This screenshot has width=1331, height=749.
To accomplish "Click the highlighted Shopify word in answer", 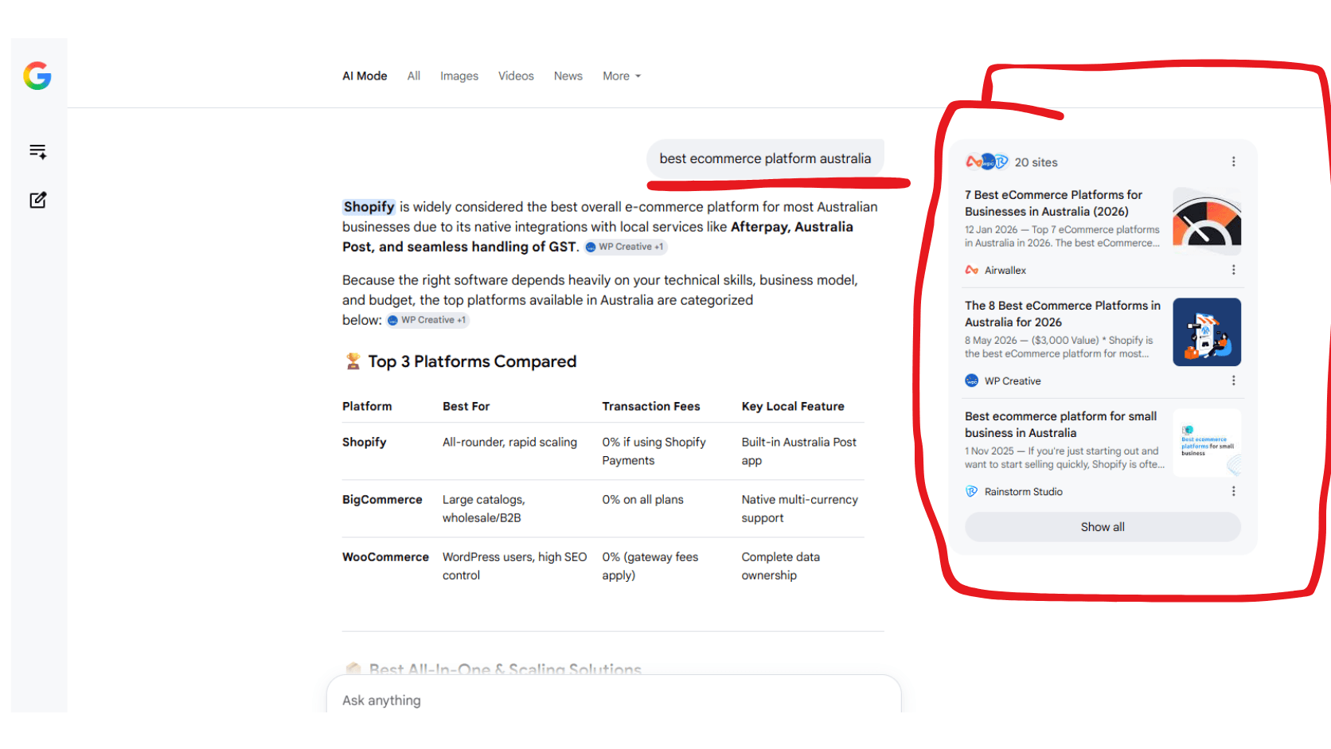I will [x=369, y=207].
